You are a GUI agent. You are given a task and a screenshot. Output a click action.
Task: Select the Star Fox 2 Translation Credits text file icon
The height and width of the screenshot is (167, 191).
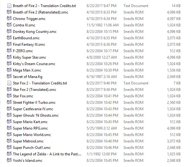(x=9, y=83)
